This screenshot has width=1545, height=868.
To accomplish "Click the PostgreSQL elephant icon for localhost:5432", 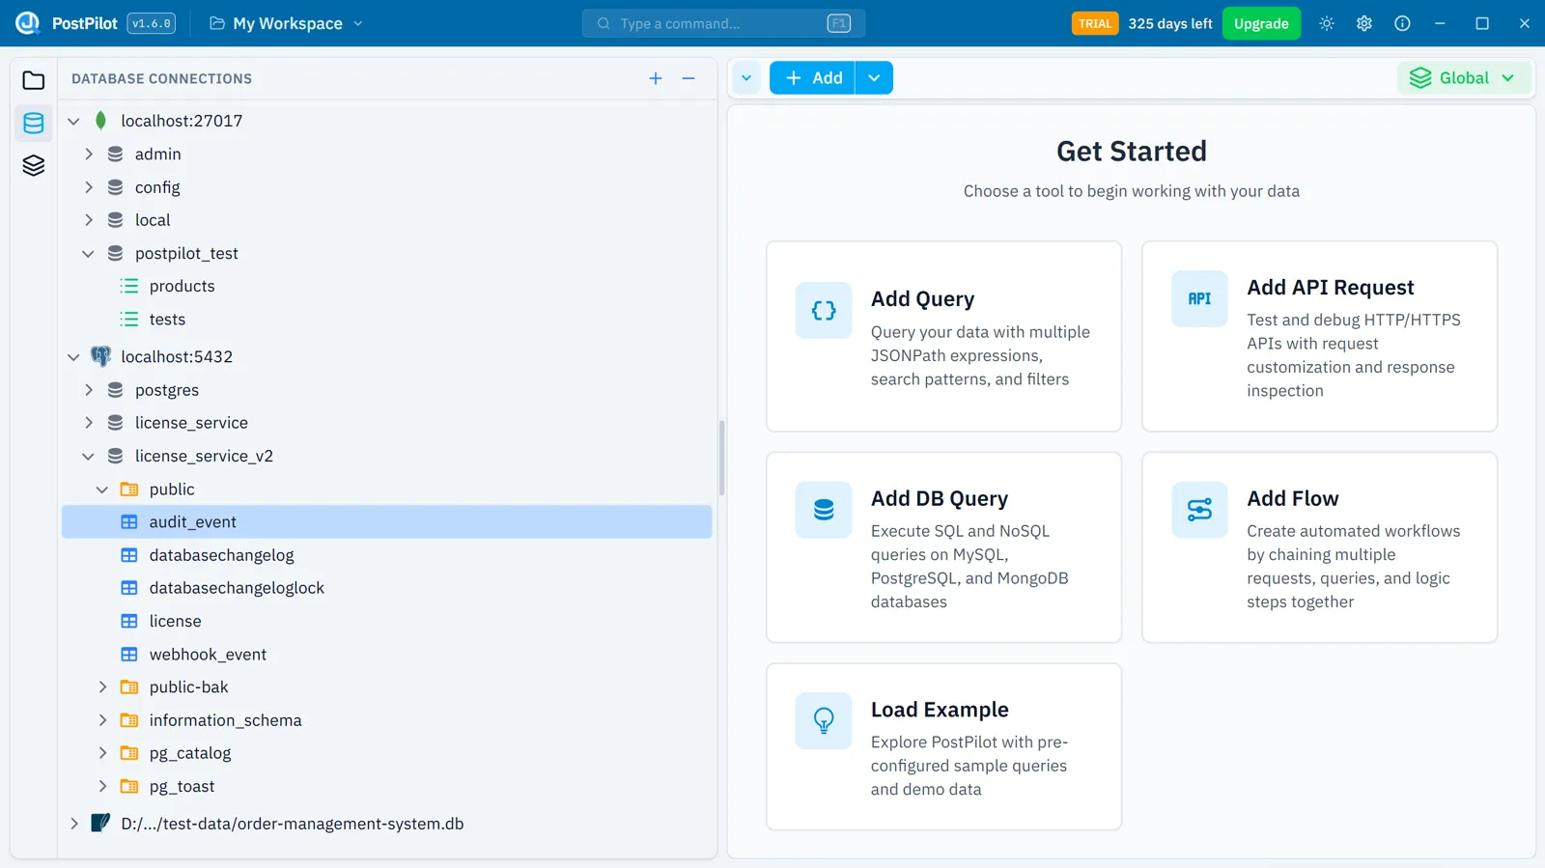I will (x=100, y=356).
